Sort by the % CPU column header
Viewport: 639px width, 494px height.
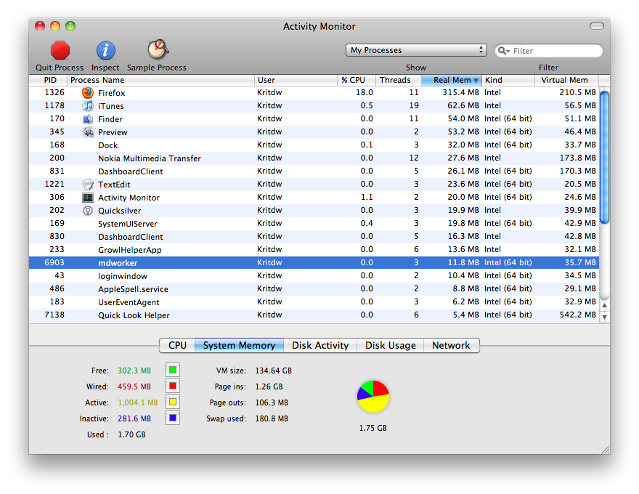coord(357,81)
